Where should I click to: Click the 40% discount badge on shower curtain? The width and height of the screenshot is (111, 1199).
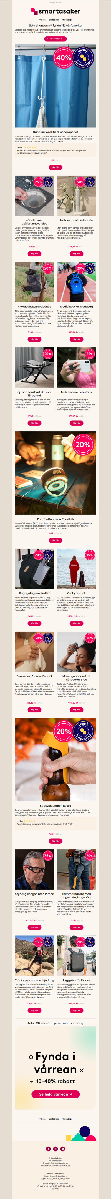coord(63,58)
